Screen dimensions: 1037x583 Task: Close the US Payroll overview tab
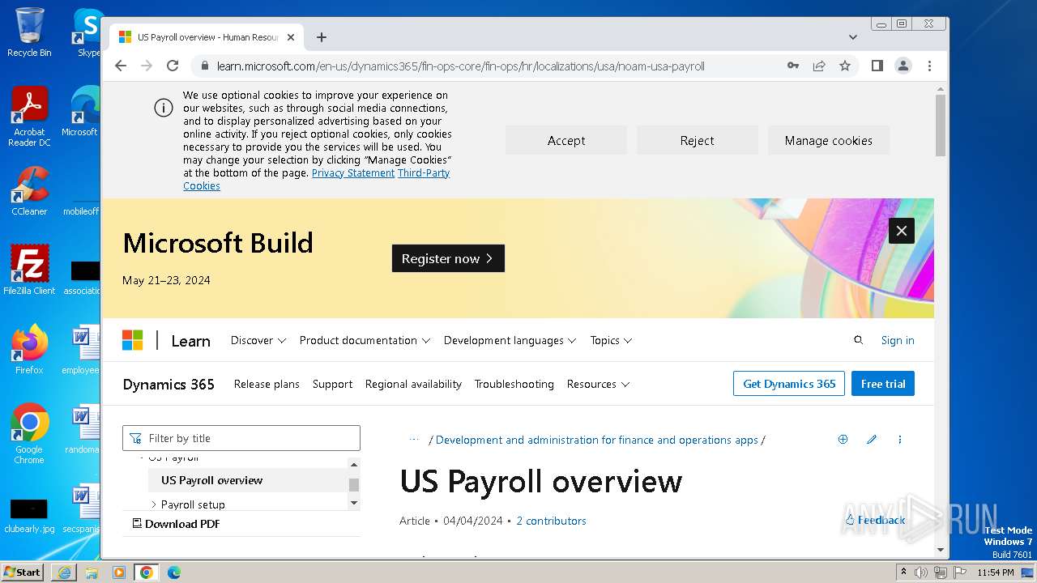point(291,37)
